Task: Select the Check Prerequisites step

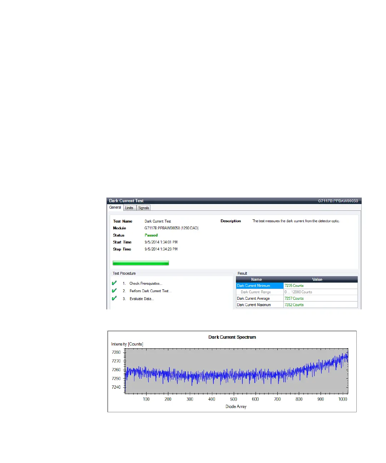Action: [146, 284]
